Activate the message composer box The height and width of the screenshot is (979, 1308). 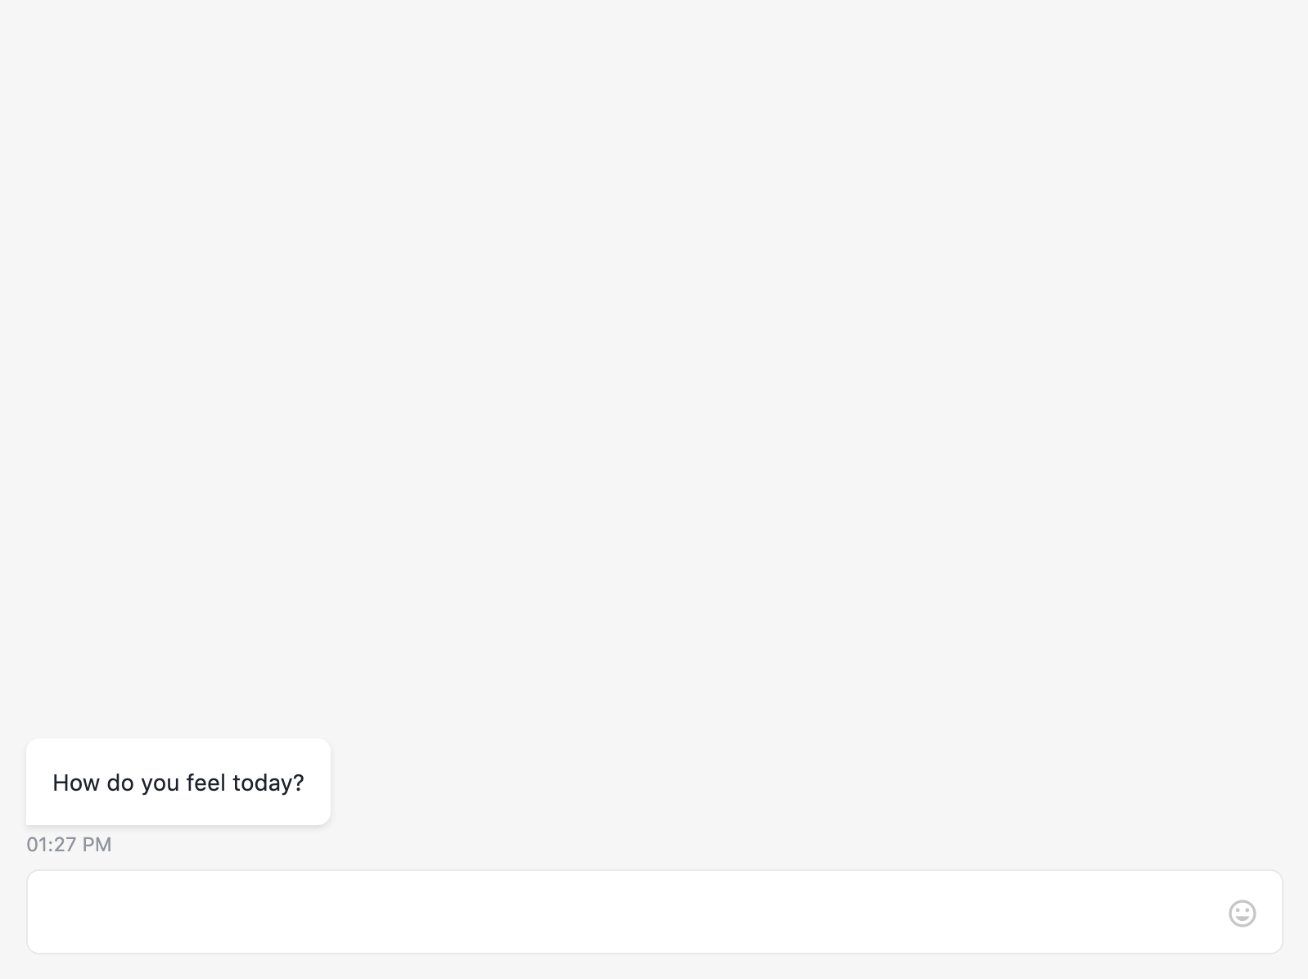point(622,912)
